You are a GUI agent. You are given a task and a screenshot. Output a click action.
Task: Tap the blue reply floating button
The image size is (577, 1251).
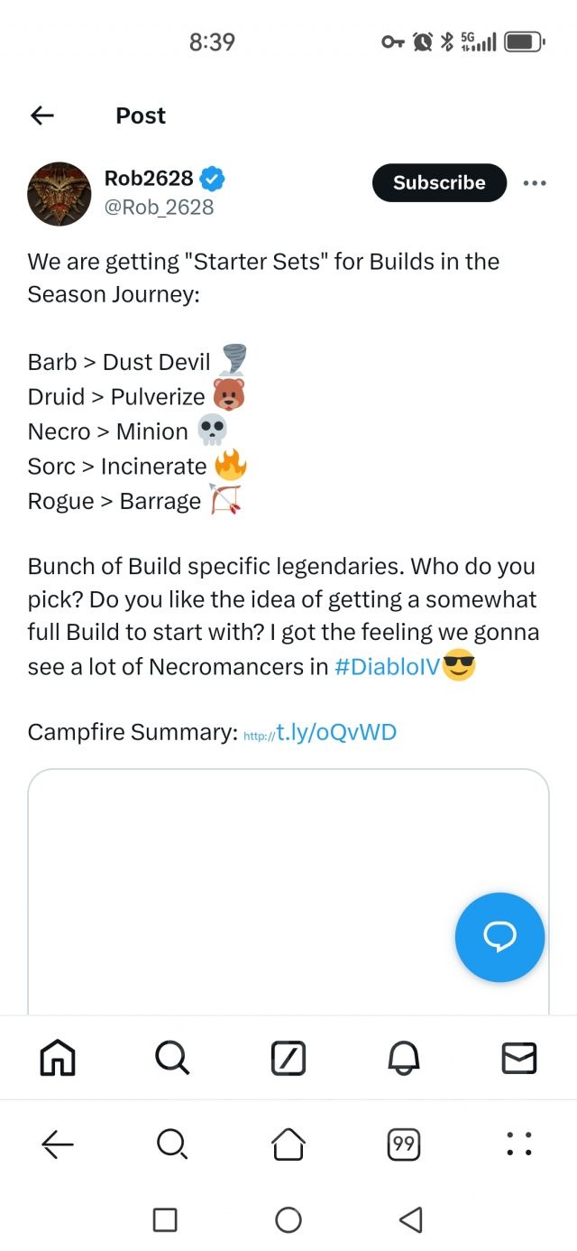click(499, 938)
